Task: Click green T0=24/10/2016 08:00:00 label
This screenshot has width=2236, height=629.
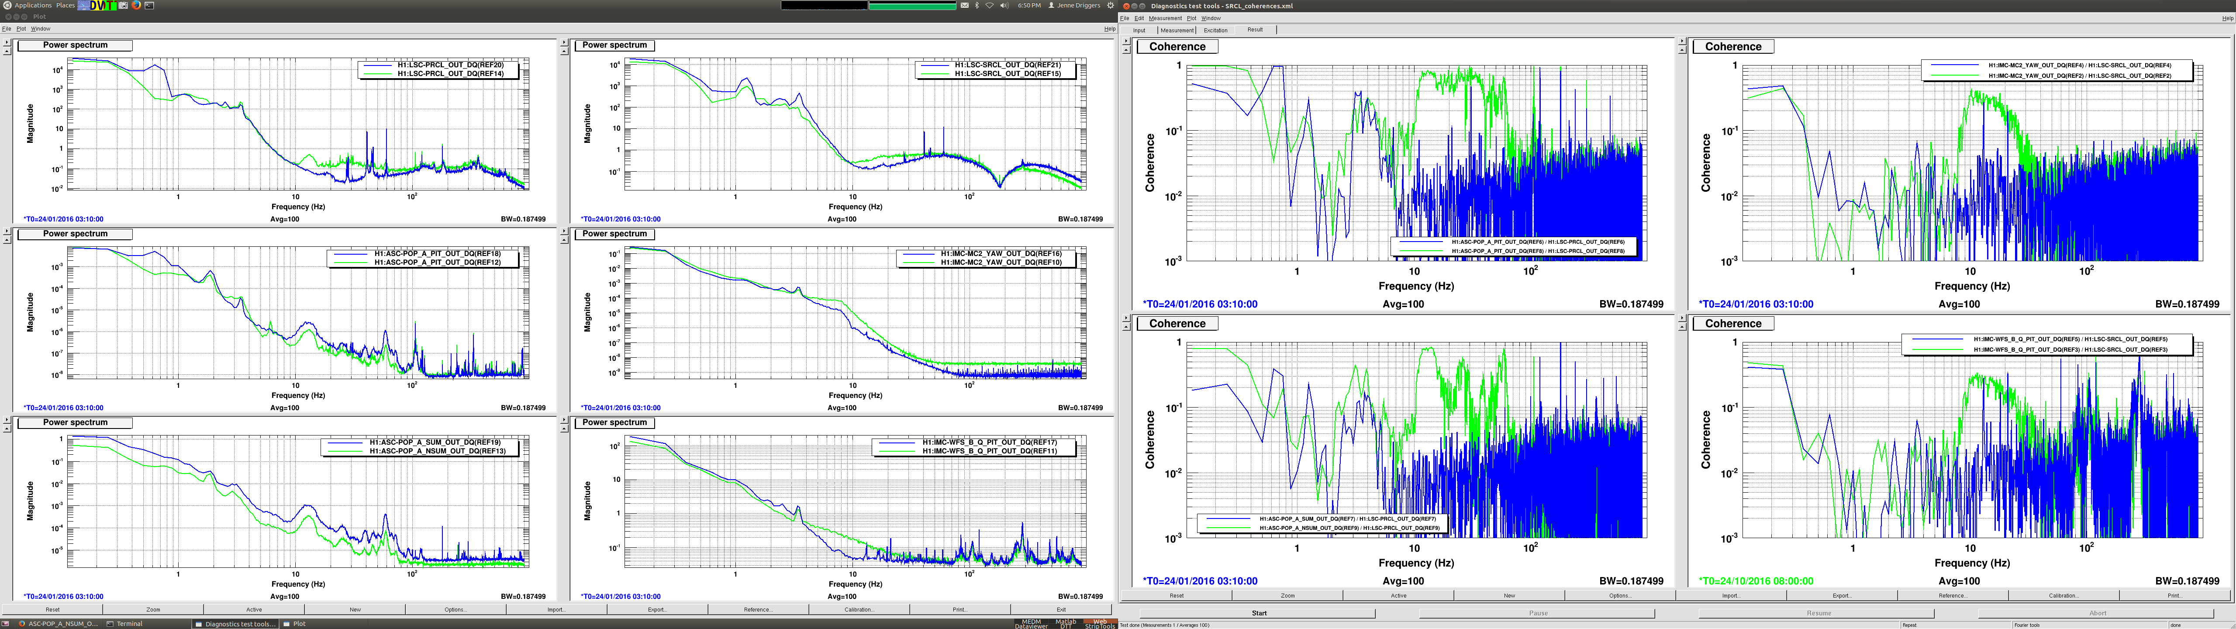Action: click(1756, 581)
